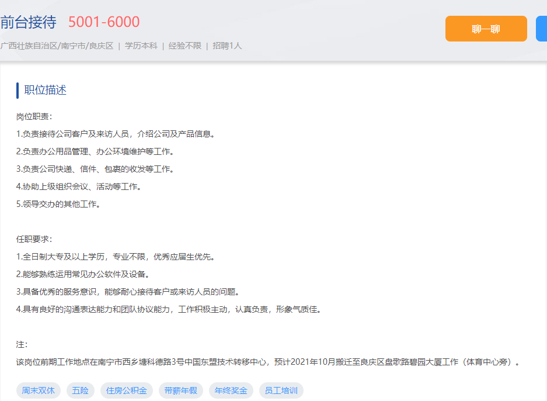Click the salary range 5001-6000
The width and height of the screenshot is (547, 401).
point(104,22)
